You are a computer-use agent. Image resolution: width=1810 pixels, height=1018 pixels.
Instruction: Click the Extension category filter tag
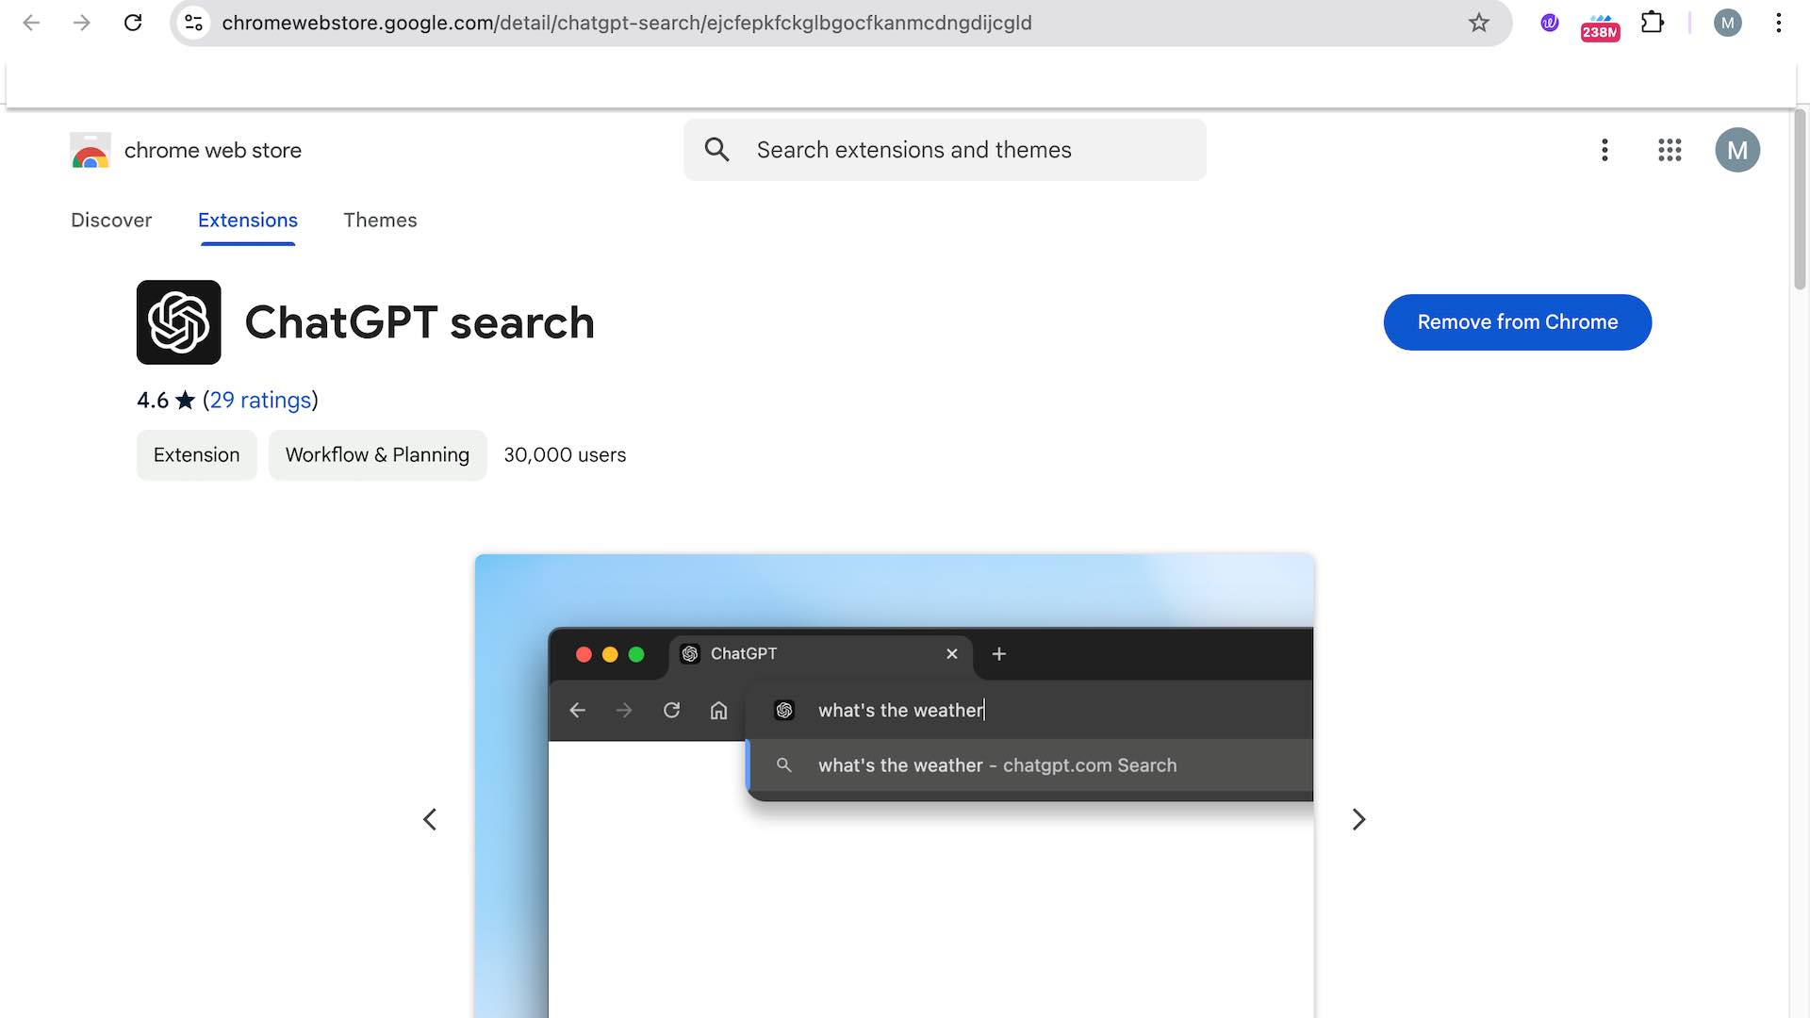click(196, 455)
